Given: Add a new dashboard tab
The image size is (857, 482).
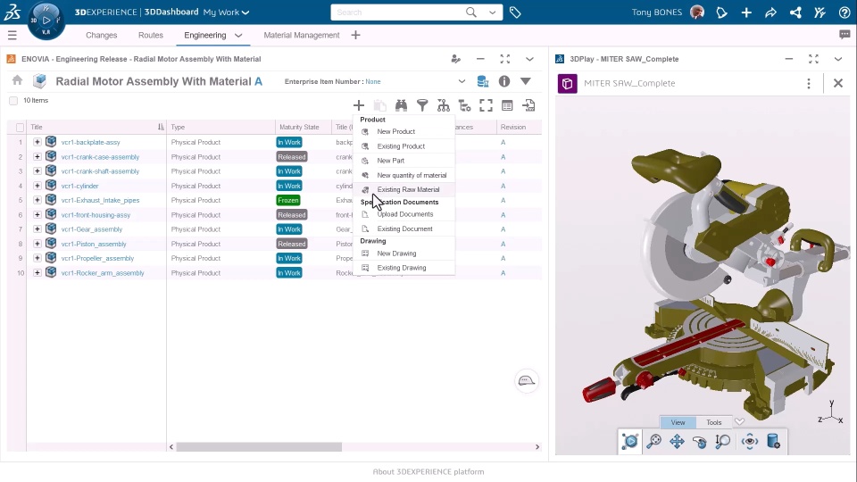Looking at the screenshot, I should (x=356, y=35).
